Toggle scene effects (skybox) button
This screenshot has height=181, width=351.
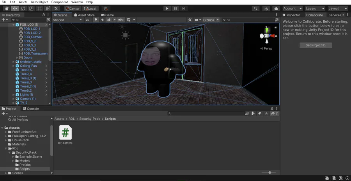pos(109,20)
